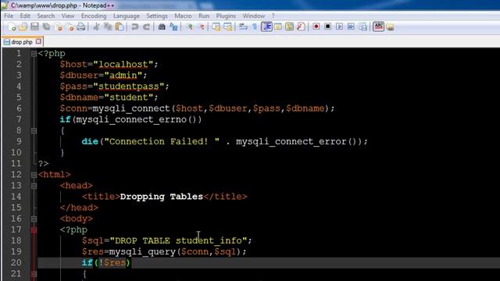This screenshot has height=281, width=500.
Task: Open the File menu
Action: 9,16
